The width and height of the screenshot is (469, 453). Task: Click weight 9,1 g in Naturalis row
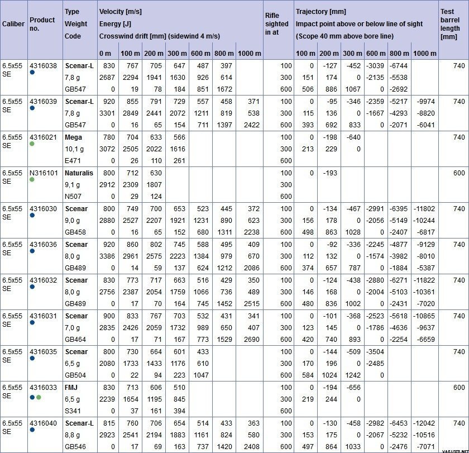(73, 185)
